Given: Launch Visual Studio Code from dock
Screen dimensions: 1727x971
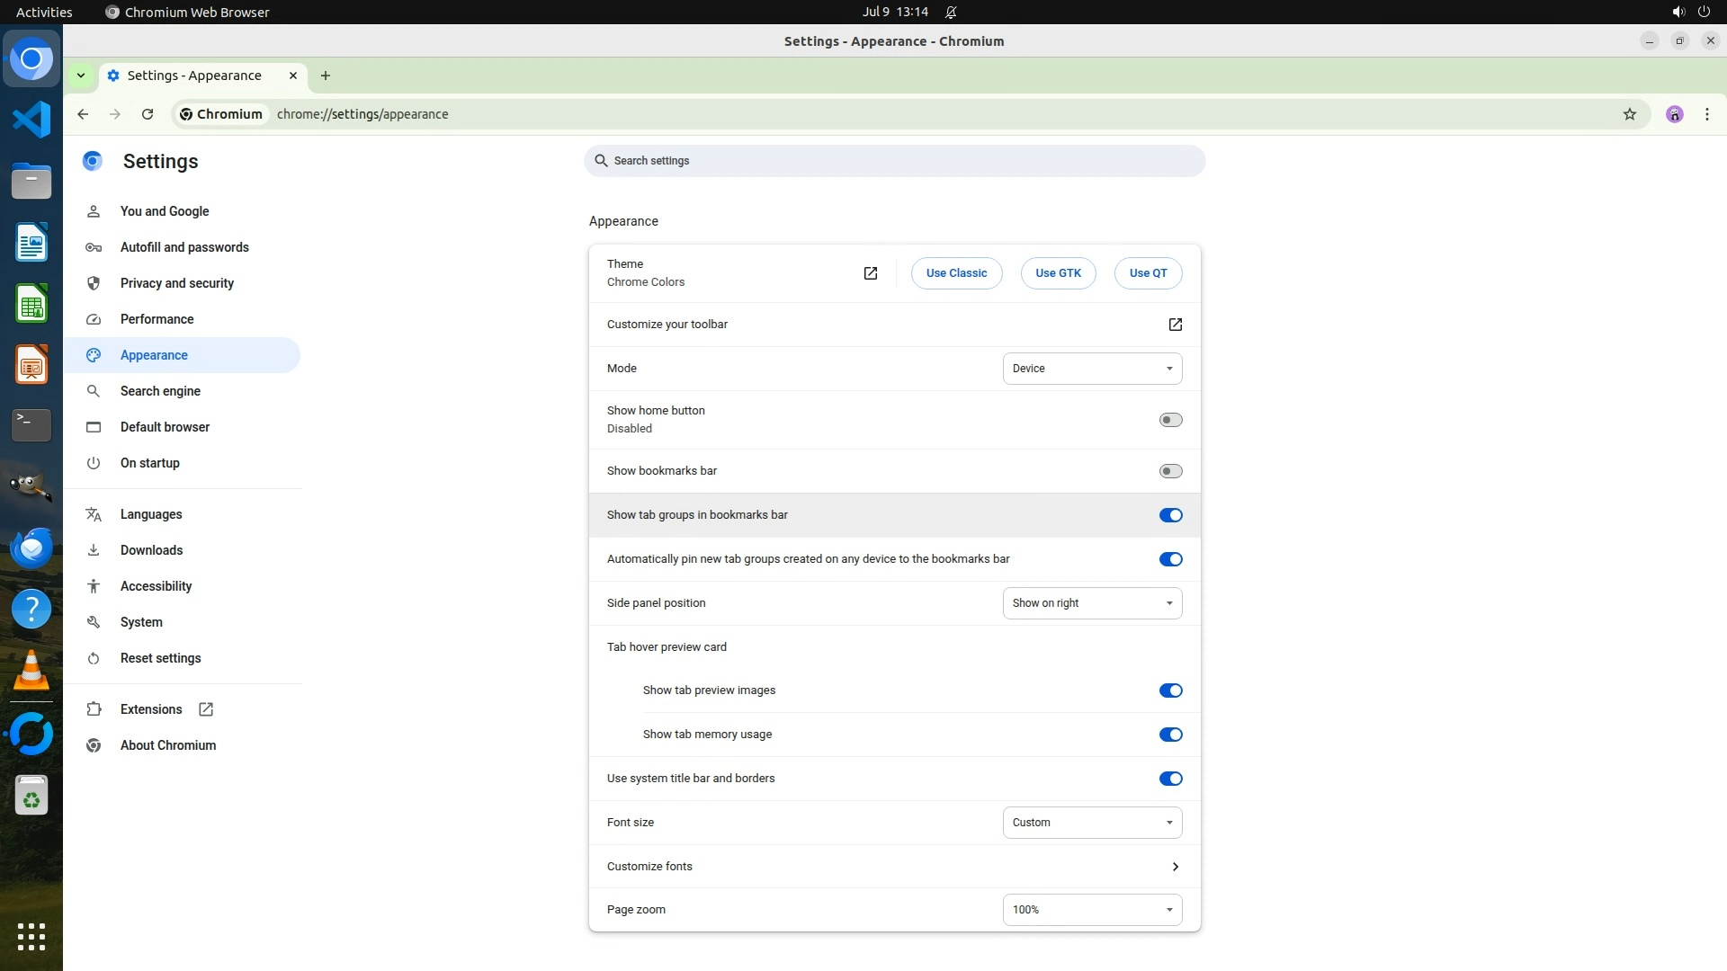Looking at the screenshot, I should [31, 120].
